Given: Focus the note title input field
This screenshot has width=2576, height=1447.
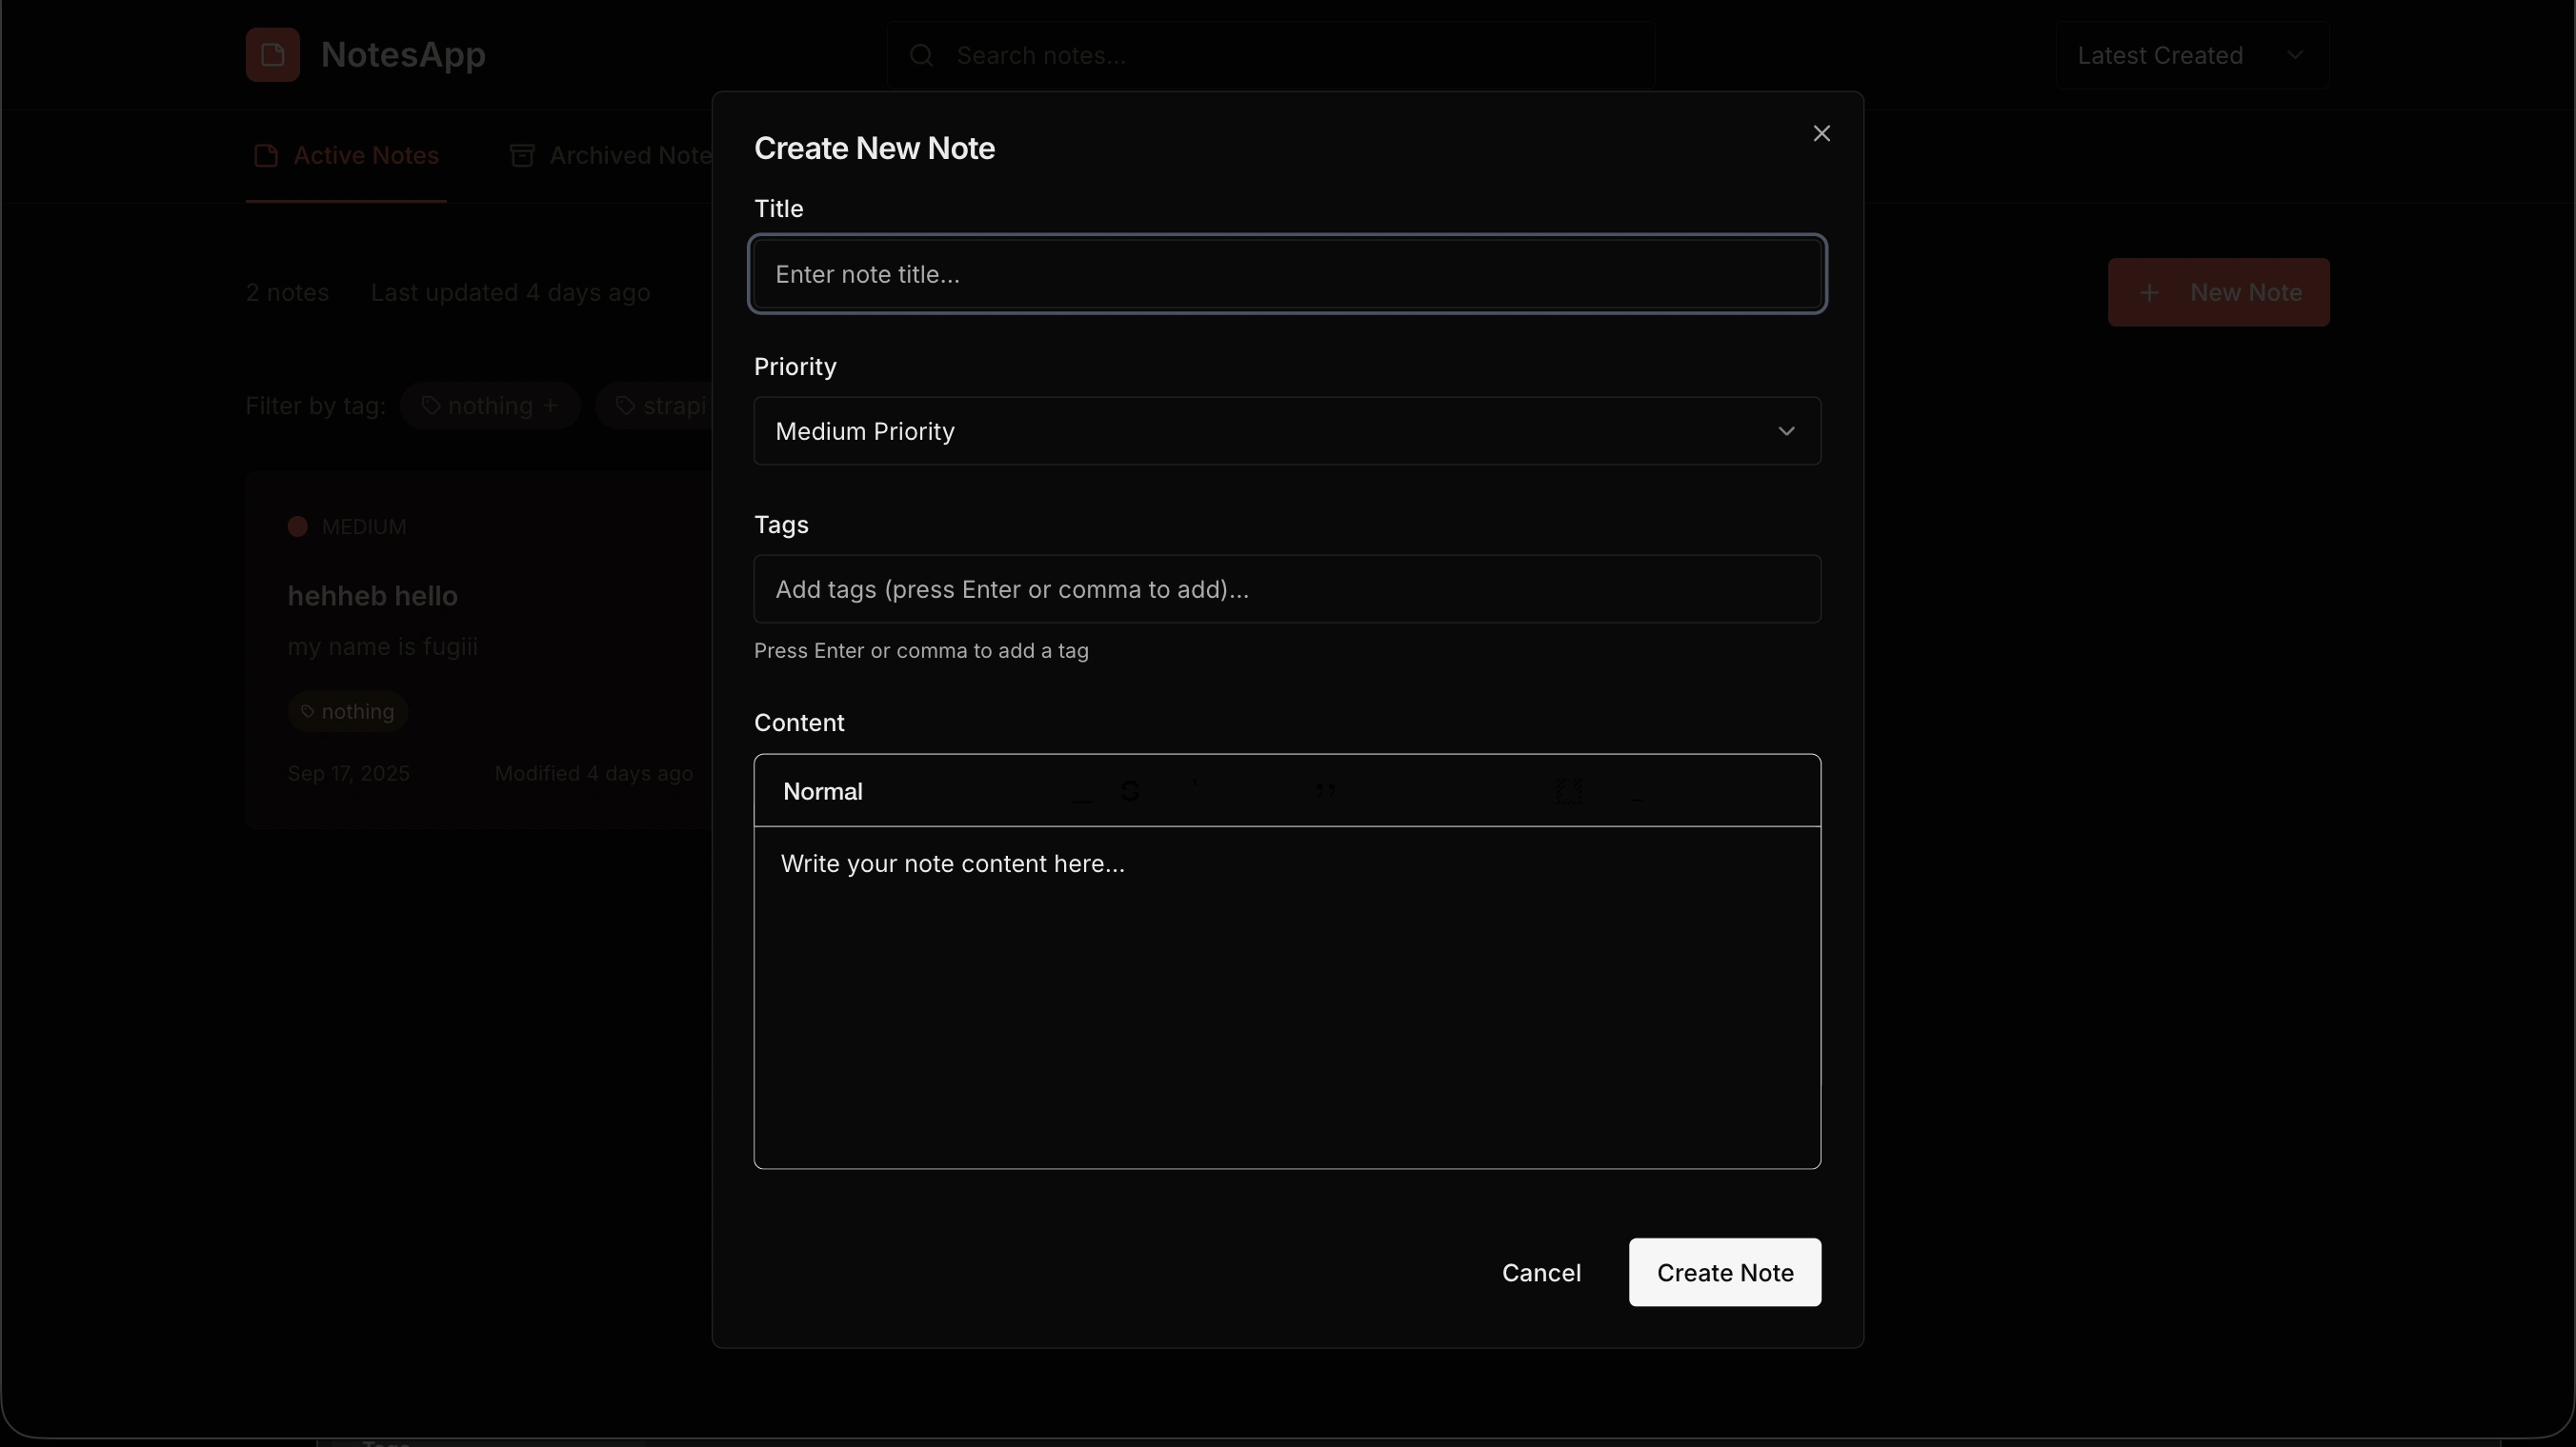Looking at the screenshot, I should pyautogui.click(x=1286, y=275).
